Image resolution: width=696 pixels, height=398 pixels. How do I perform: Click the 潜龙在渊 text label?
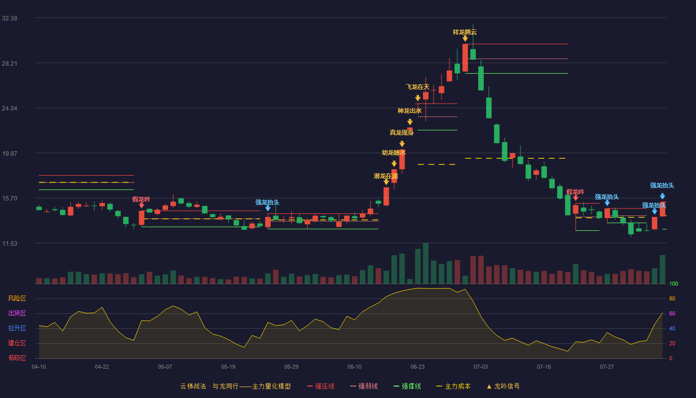386,176
